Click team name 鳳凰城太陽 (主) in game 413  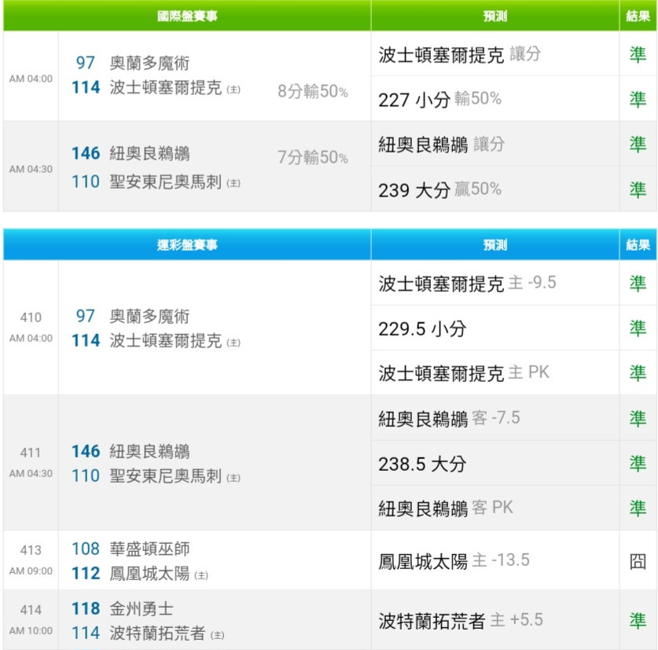tap(159, 573)
